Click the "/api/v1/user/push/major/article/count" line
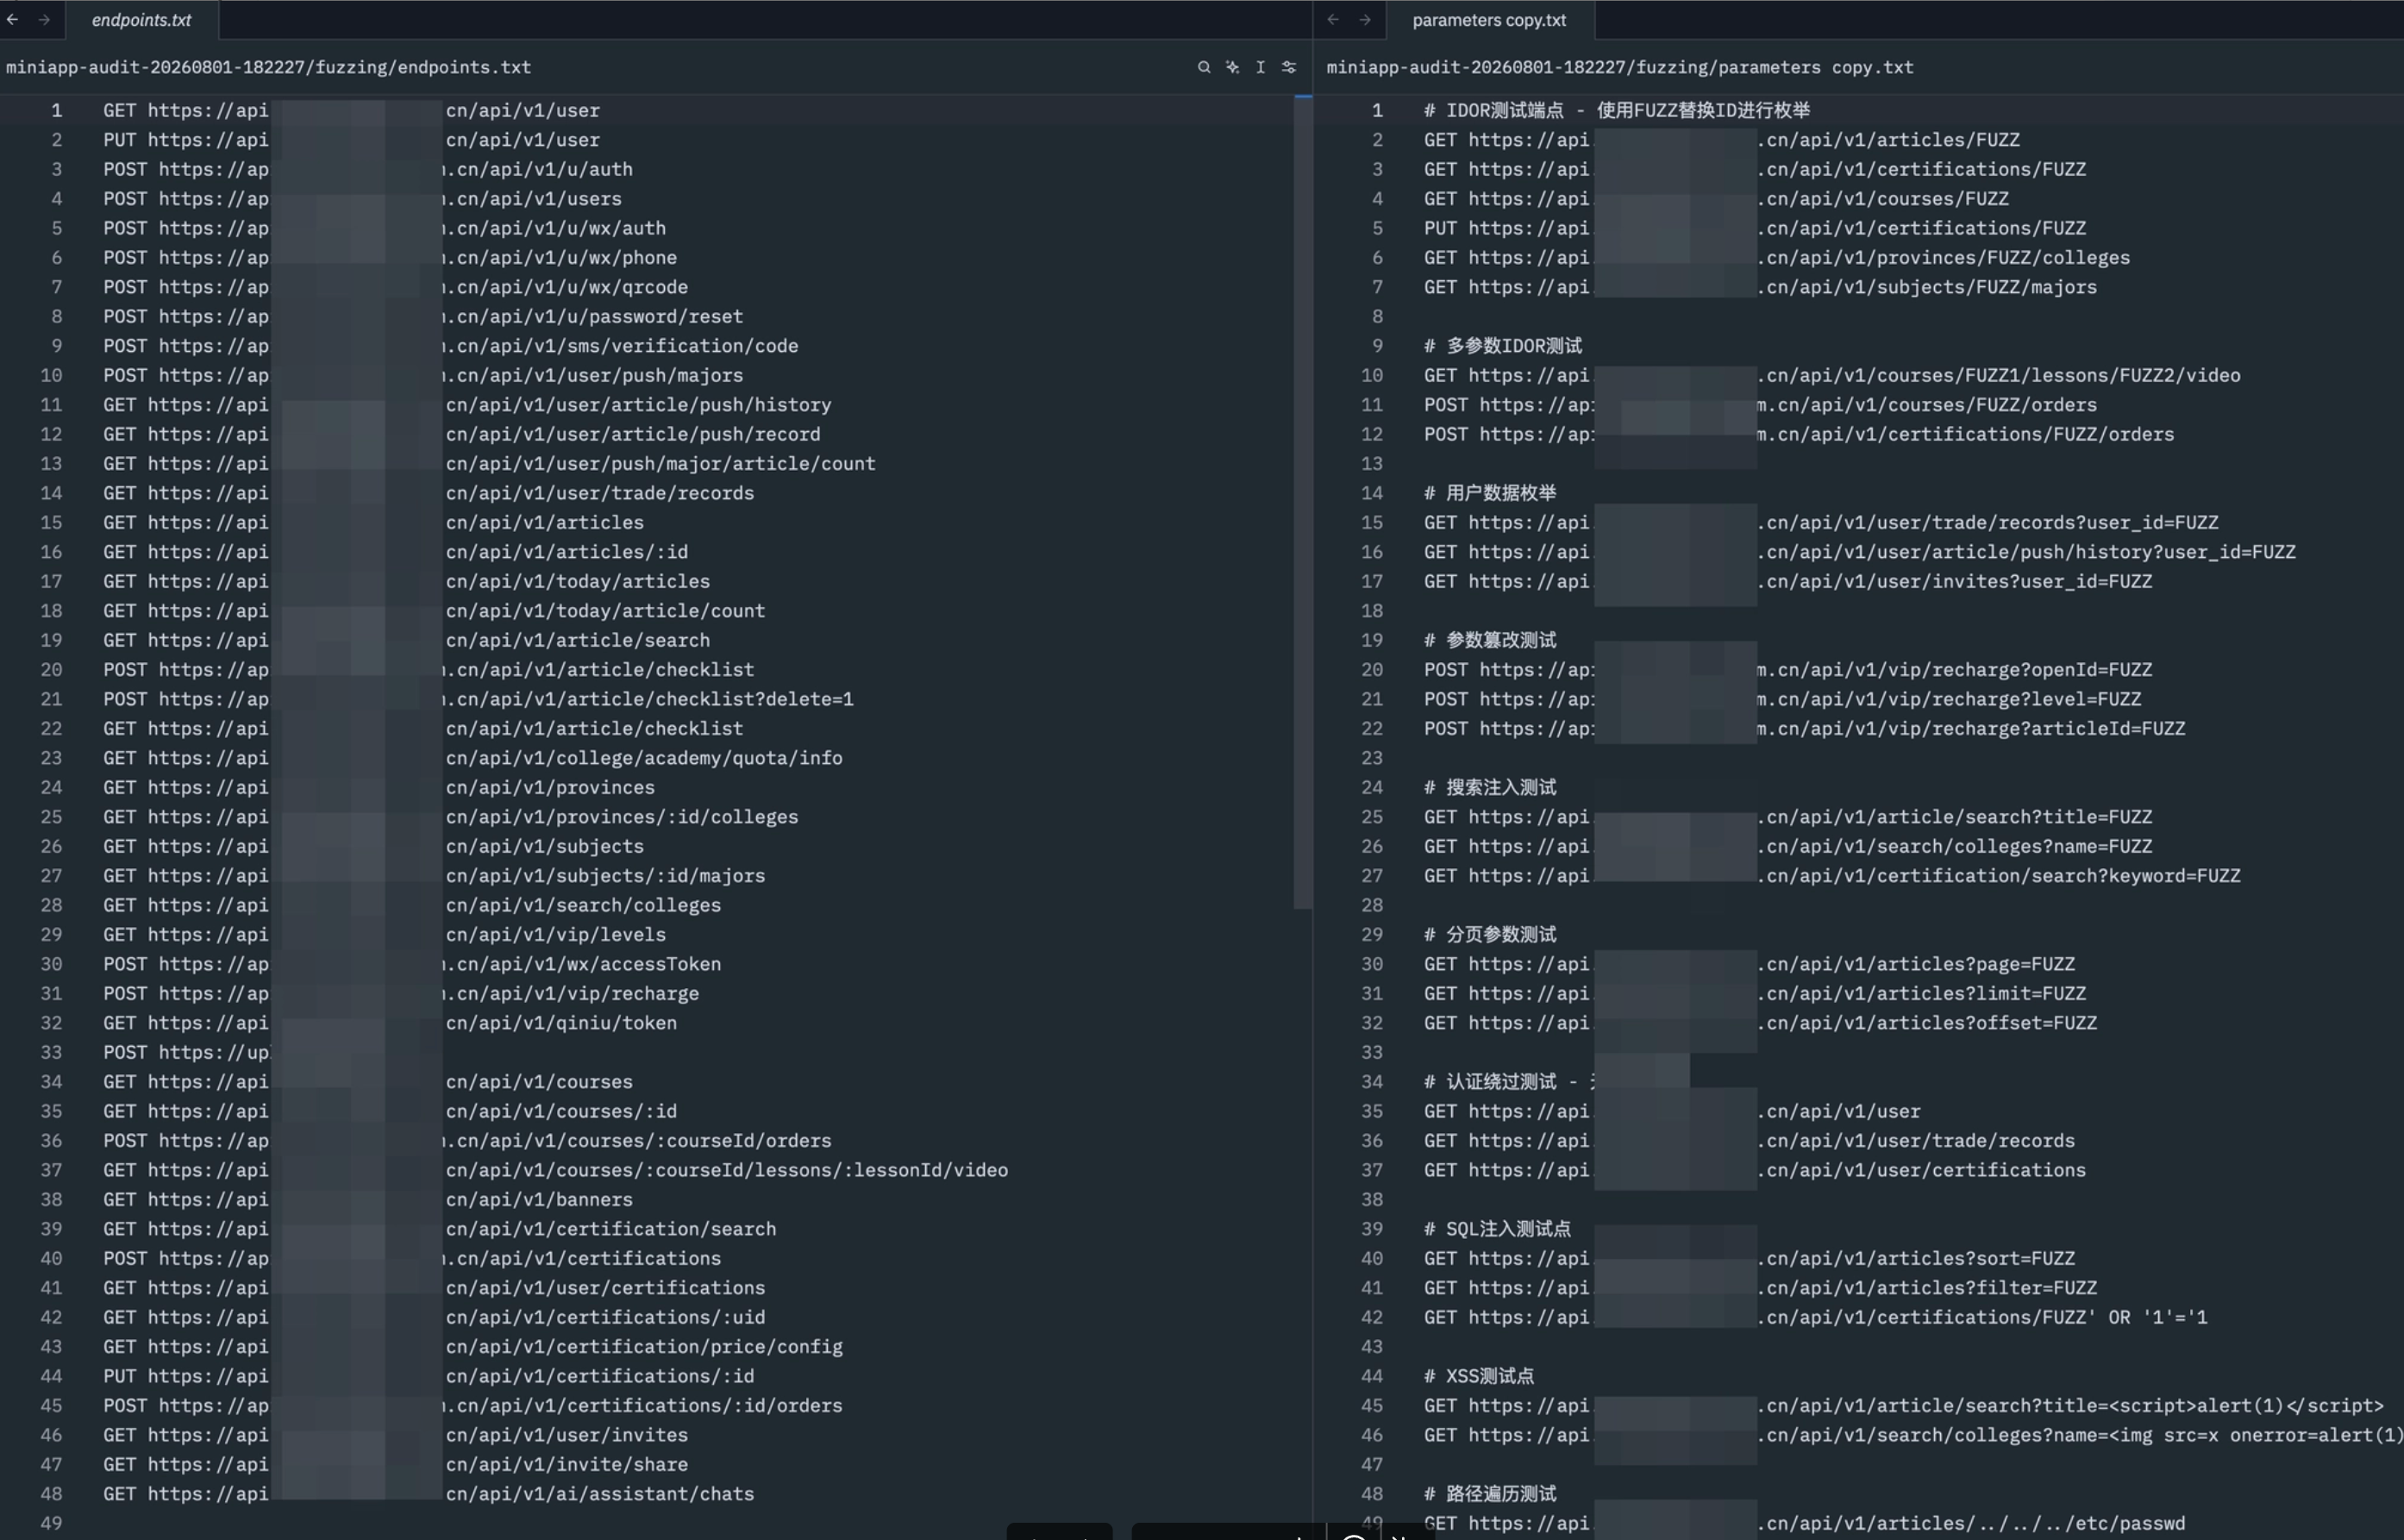 click(x=489, y=463)
